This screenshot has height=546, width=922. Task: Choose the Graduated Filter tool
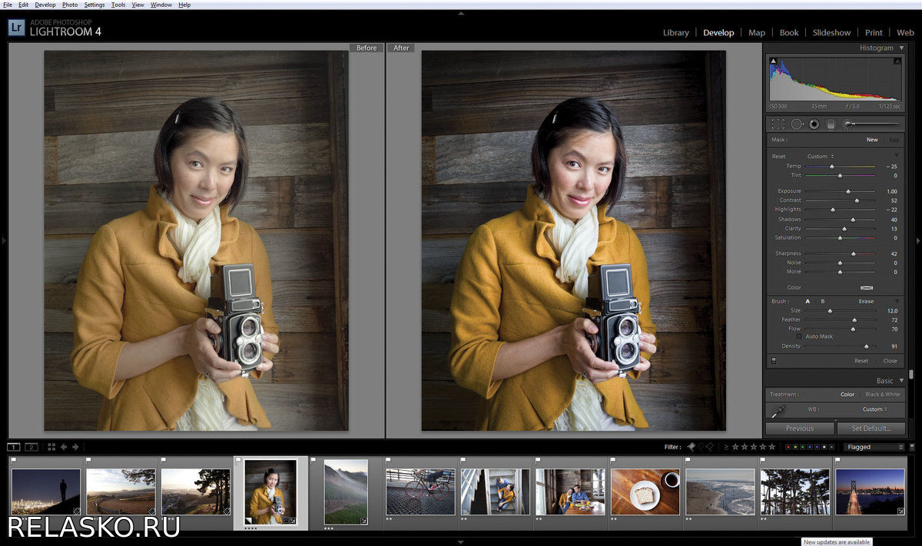(831, 124)
